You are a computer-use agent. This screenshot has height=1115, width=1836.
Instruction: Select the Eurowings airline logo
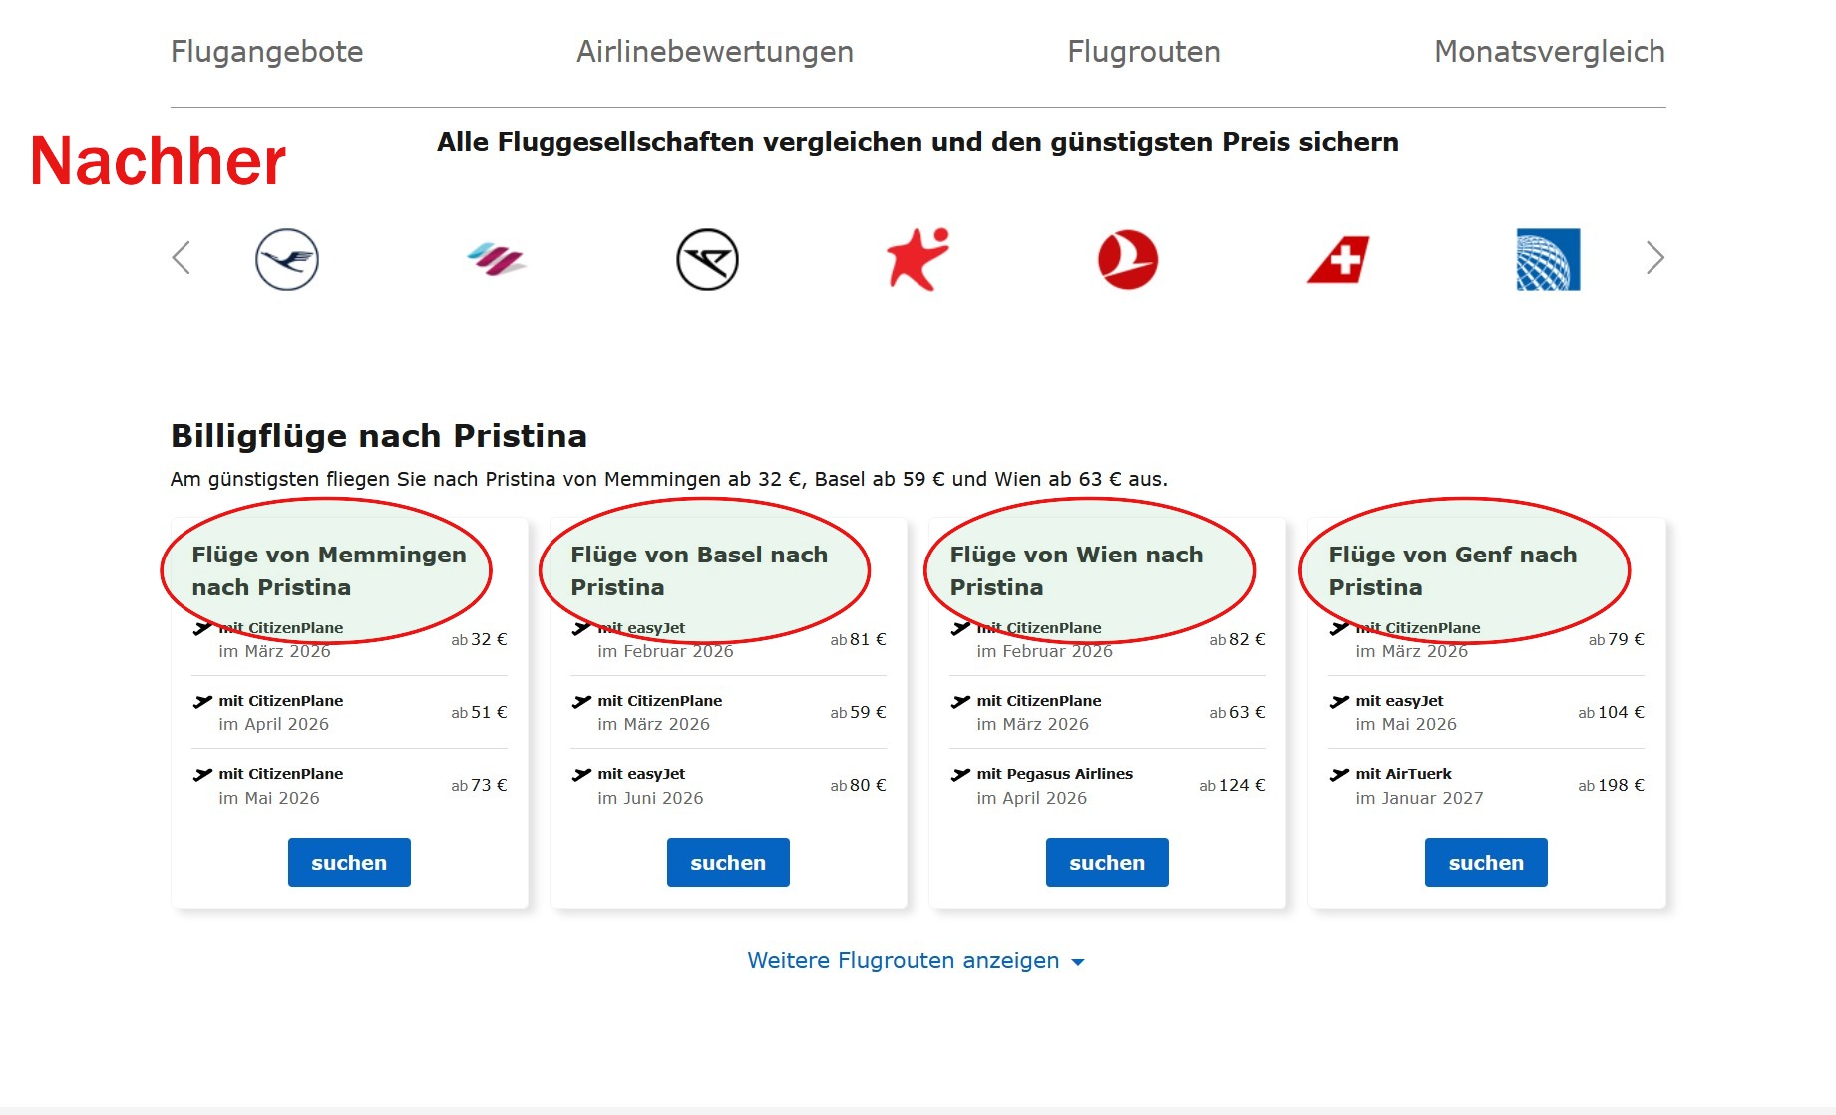[497, 260]
